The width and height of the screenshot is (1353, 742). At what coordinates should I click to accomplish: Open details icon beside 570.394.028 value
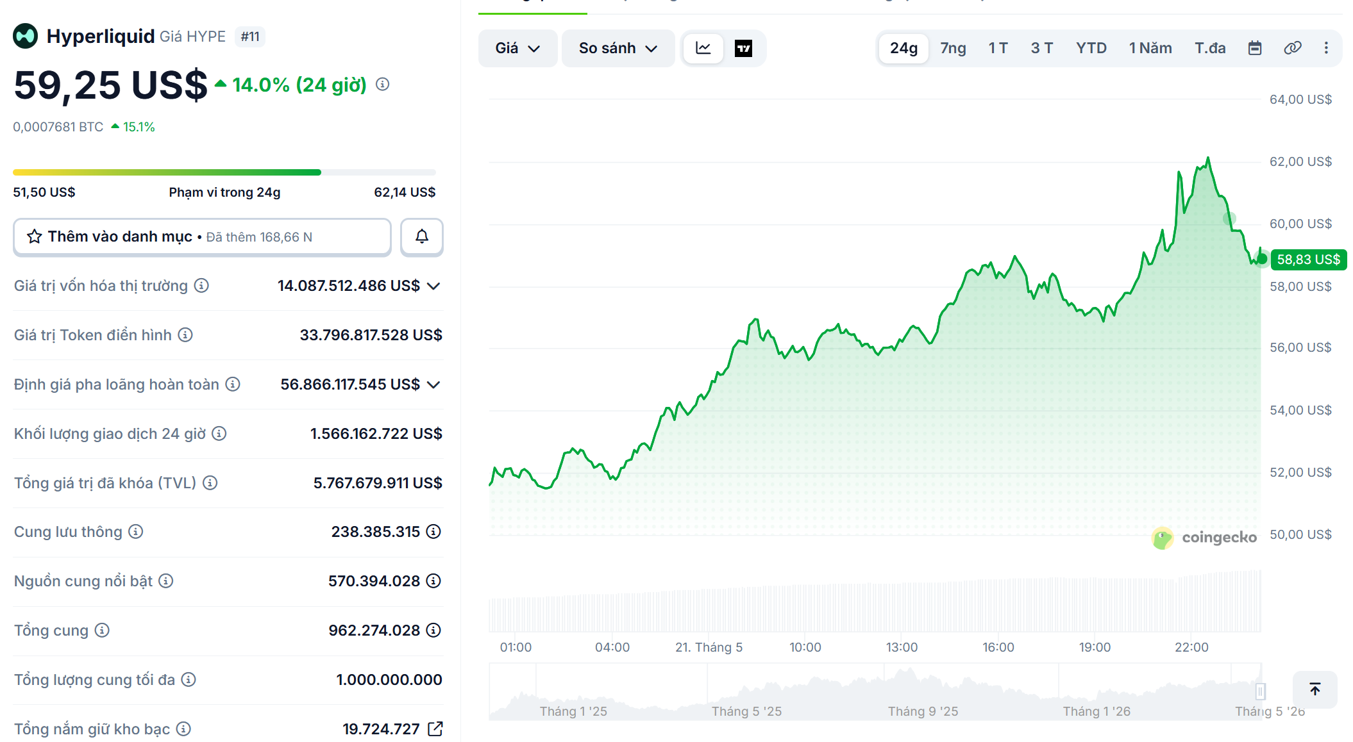433,581
